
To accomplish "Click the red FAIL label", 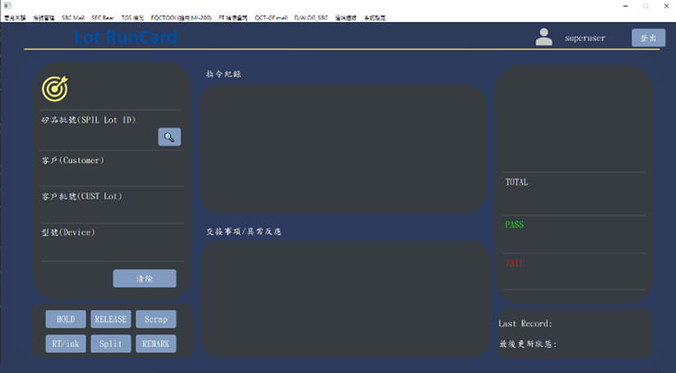I will (x=514, y=263).
